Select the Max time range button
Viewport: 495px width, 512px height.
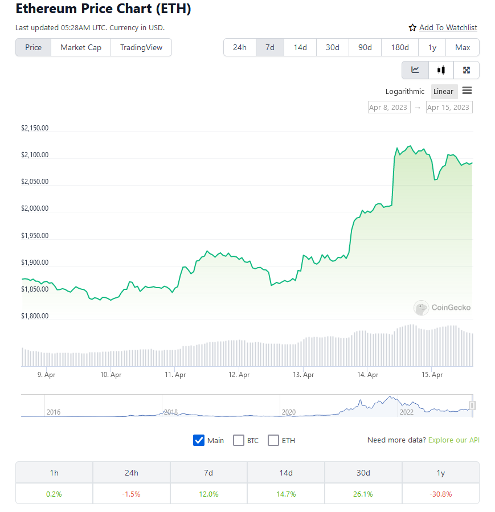click(x=463, y=47)
